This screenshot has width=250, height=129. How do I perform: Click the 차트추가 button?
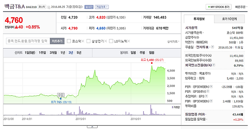coord(57,41)
